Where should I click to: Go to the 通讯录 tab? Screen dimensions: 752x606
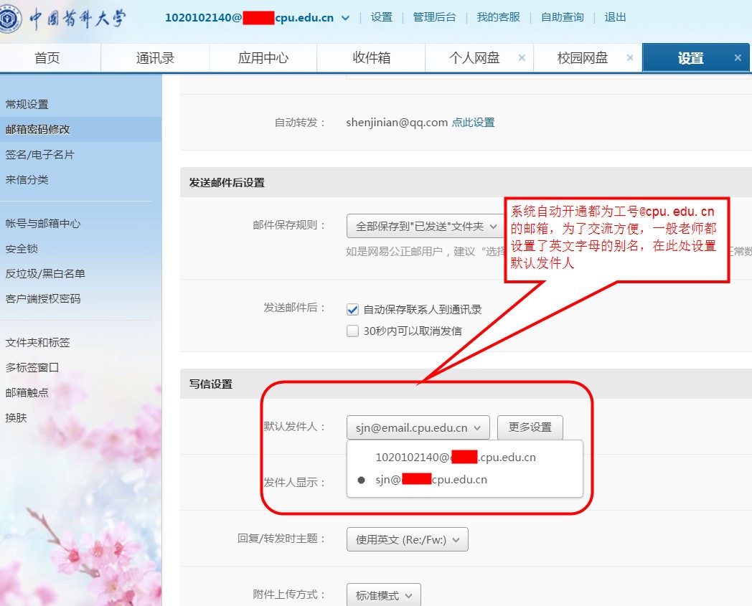[155, 58]
